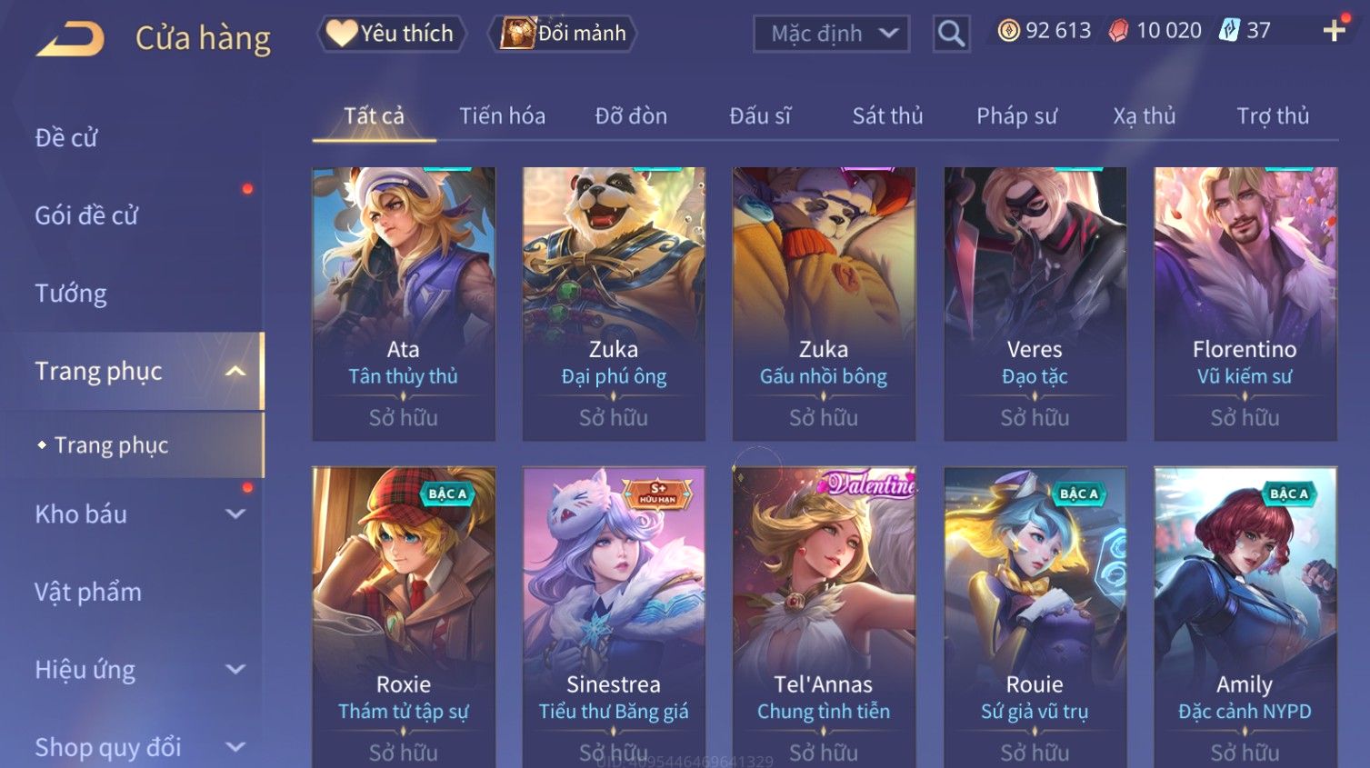Go to Gói đề cử in sidebar
This screenshot has width=1370, height=768.
point(86,215)
